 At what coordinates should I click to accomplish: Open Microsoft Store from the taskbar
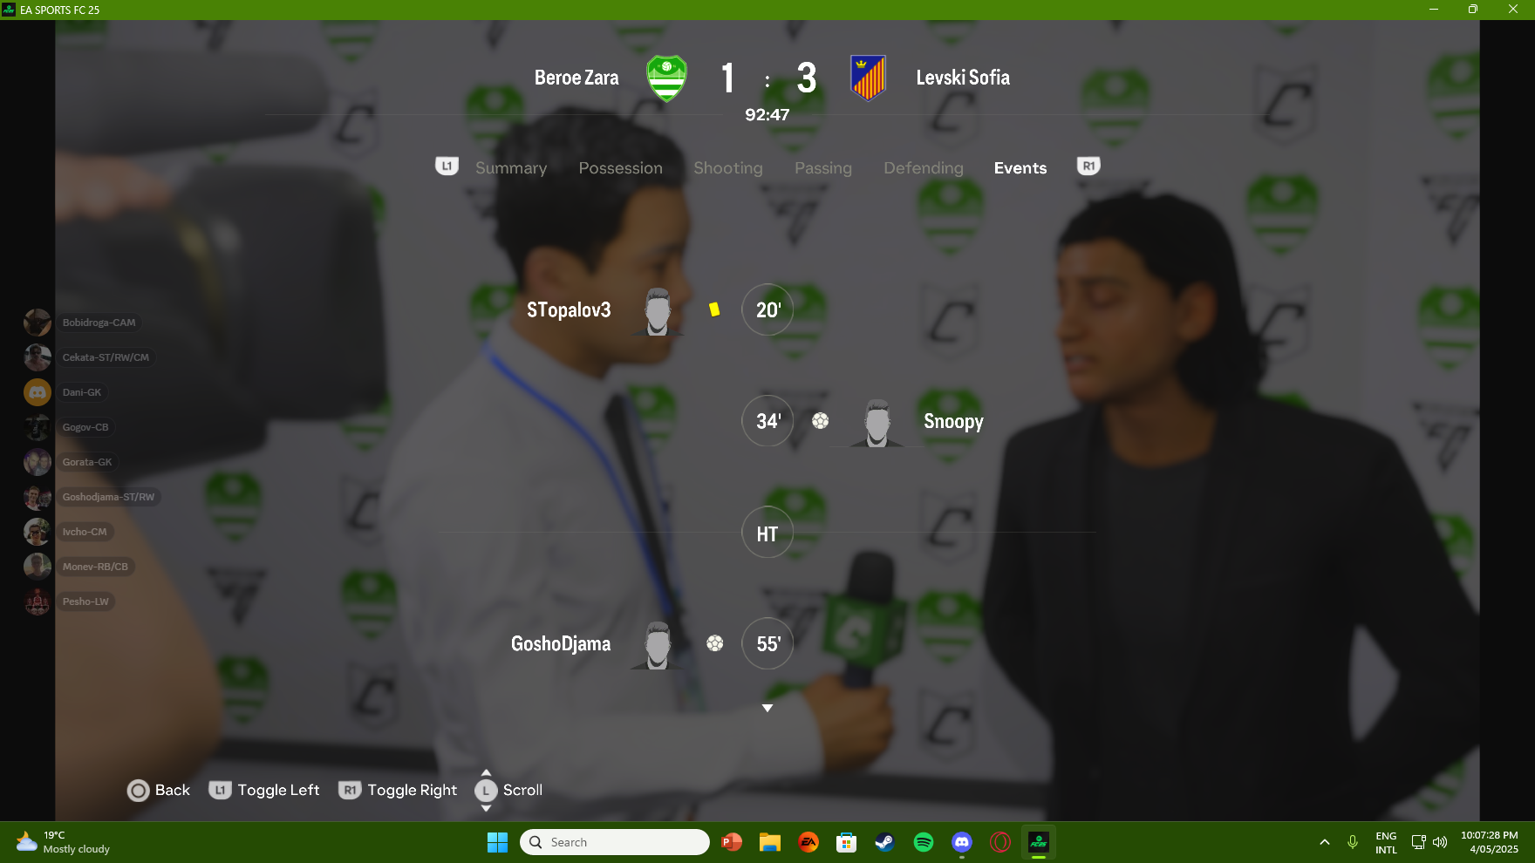click(846, 842)
